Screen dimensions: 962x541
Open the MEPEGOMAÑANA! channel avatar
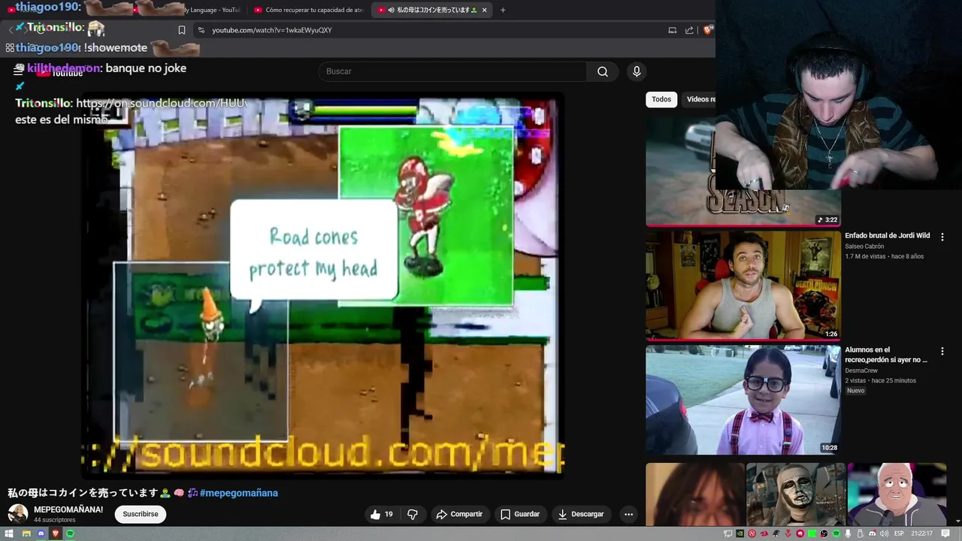(17, 514)
